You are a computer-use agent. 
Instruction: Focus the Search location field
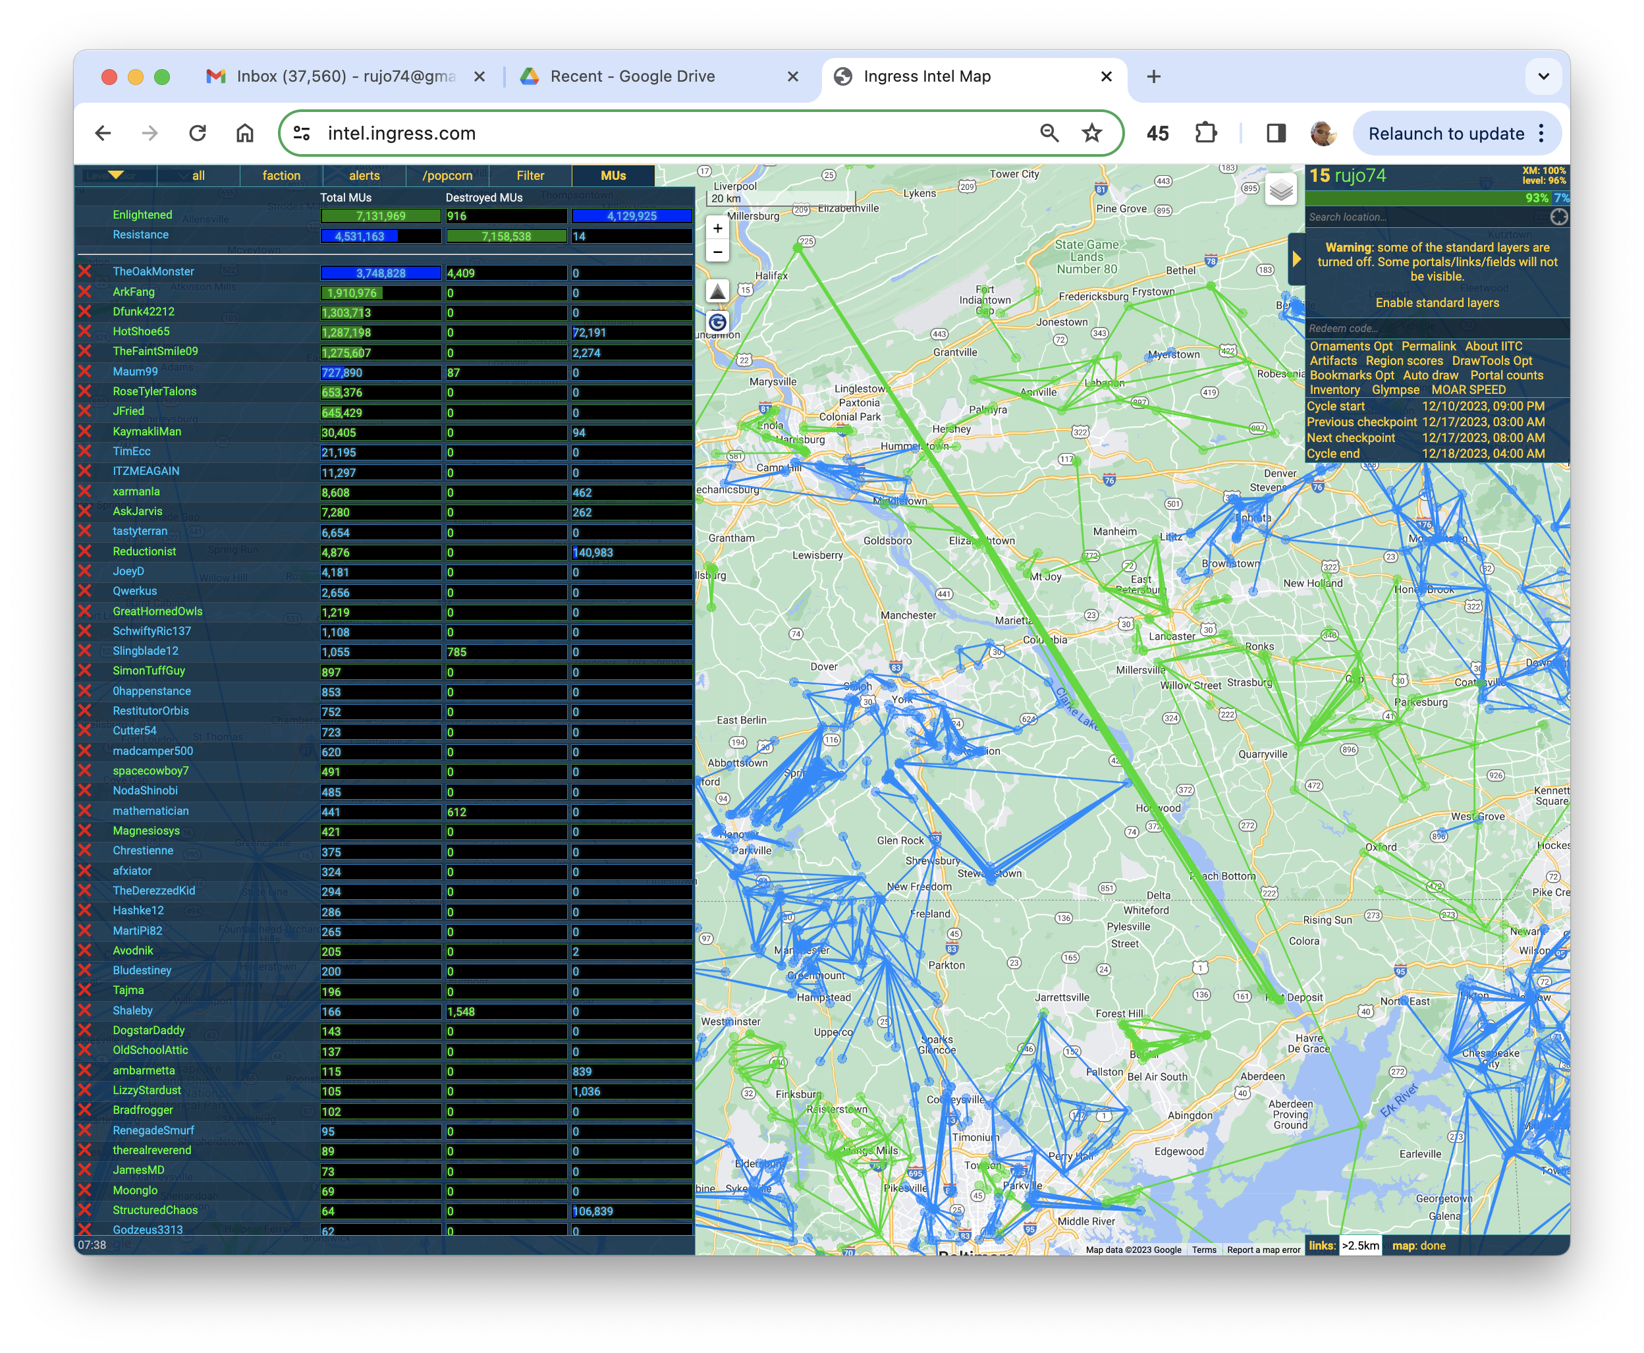point(1426,217)
